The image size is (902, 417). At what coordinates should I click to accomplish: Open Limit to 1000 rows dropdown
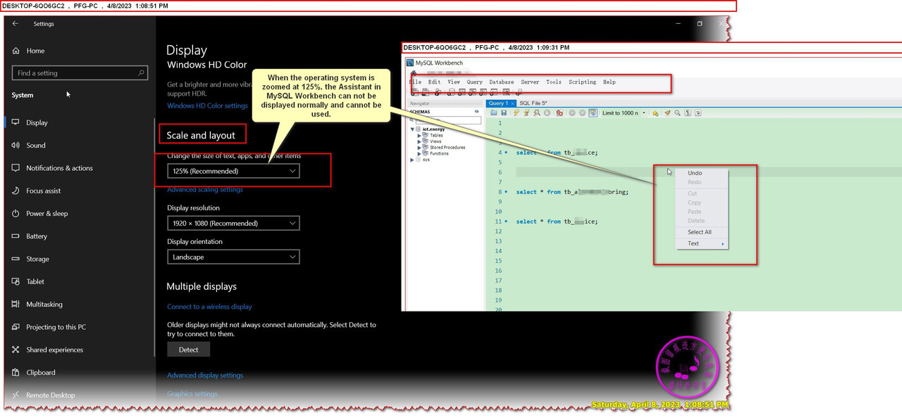[x=624, y=113]
